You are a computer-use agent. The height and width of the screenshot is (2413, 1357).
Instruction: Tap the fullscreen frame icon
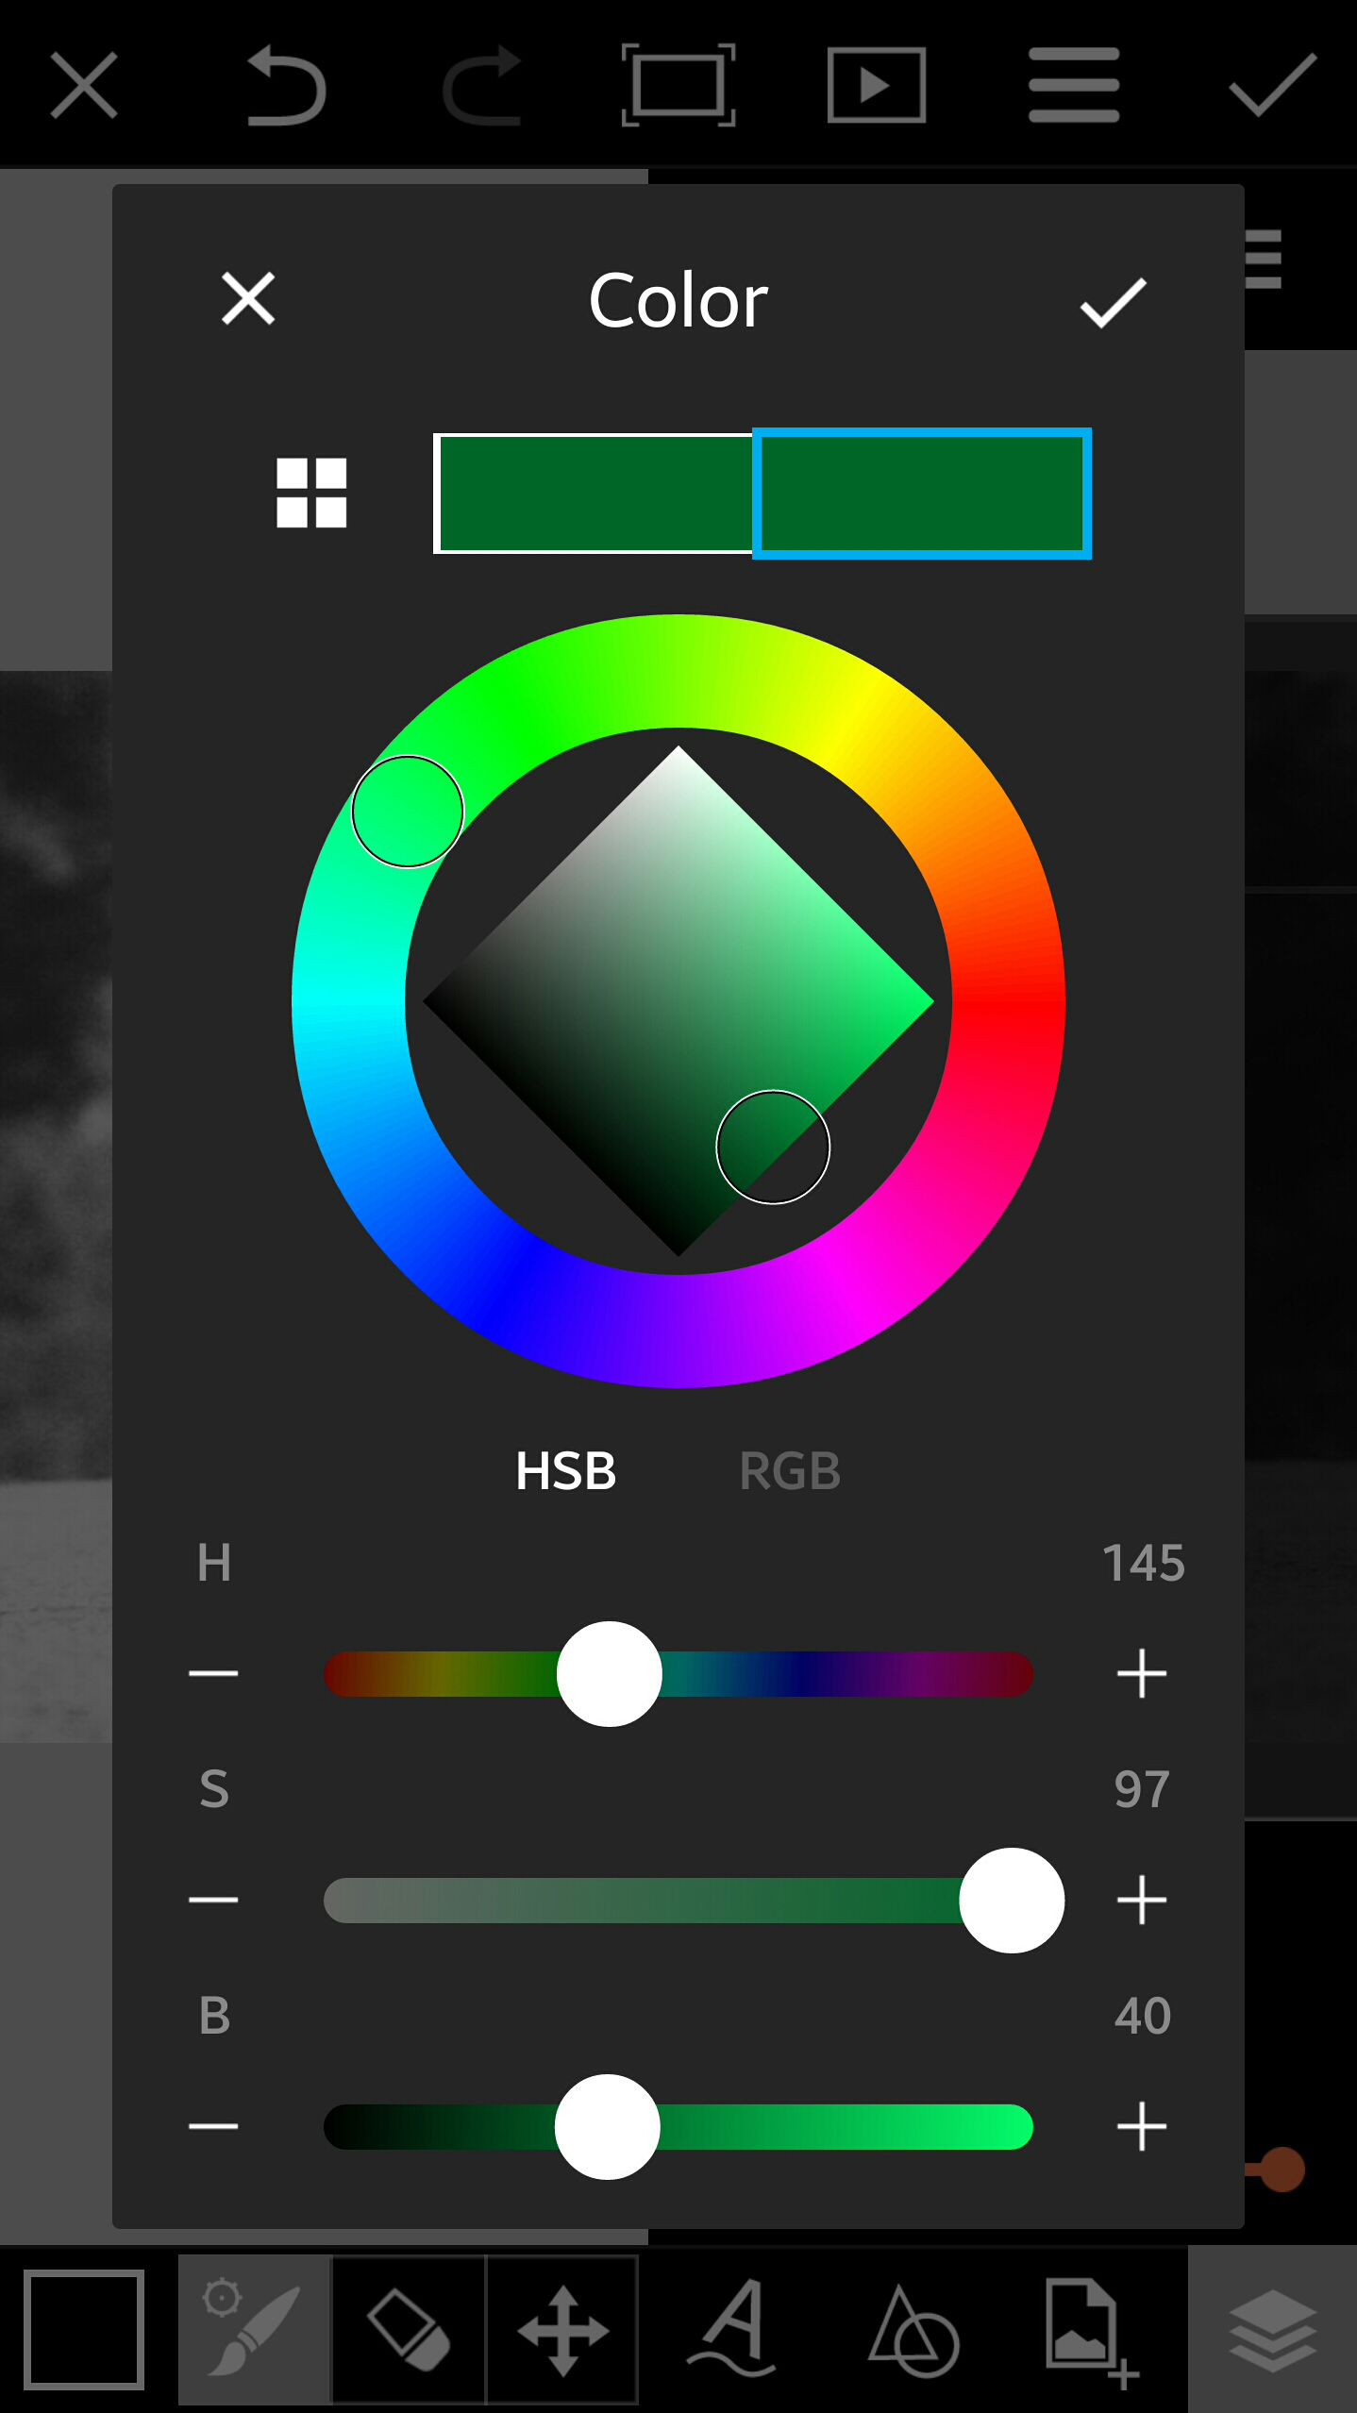678,85
